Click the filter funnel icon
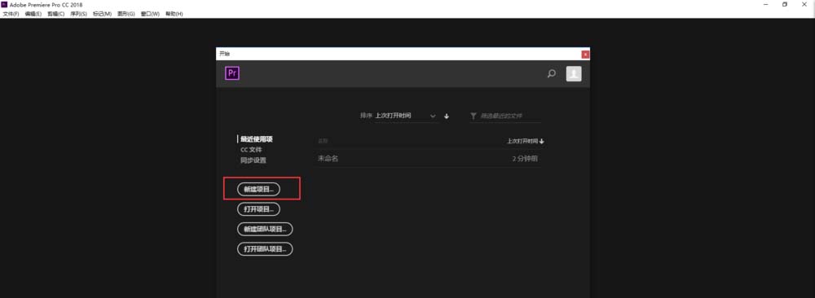This screenshot has width=815, height=298. (474, 116)
